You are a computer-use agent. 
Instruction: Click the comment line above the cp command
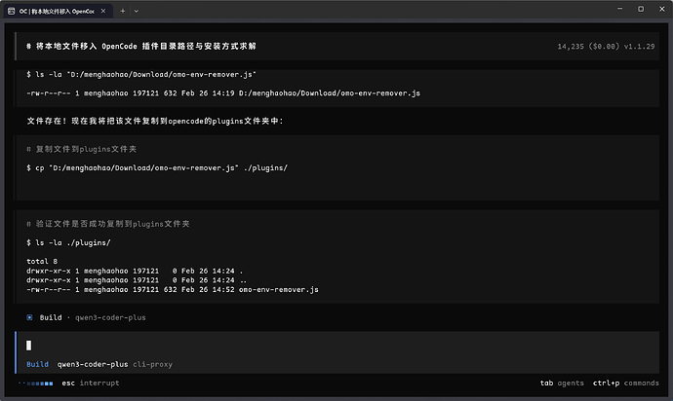(x=82, y=149)
